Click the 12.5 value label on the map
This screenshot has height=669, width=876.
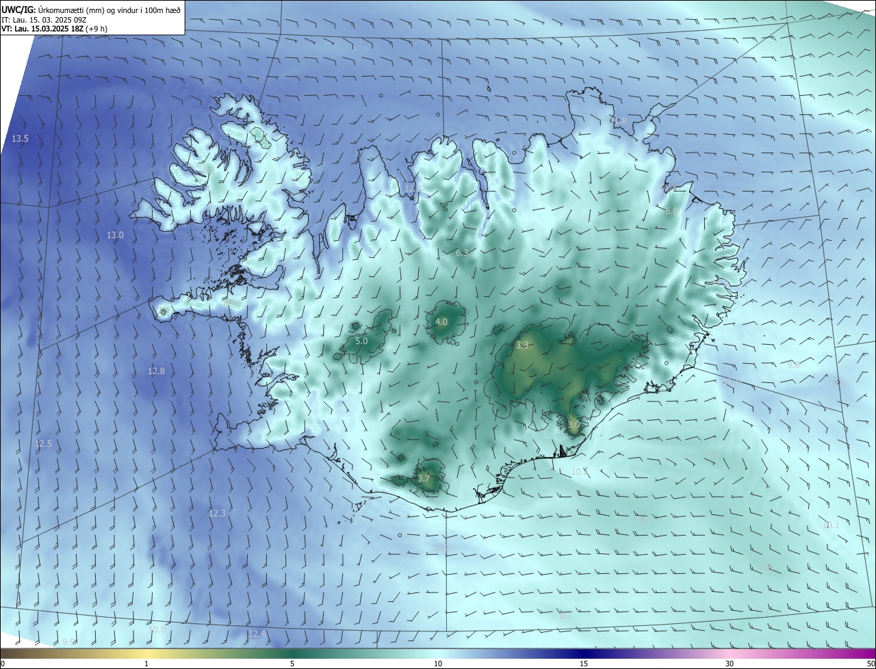click(43, 444)
